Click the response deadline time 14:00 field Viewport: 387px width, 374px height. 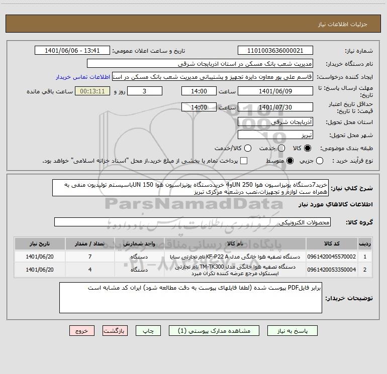coord(199,91)
